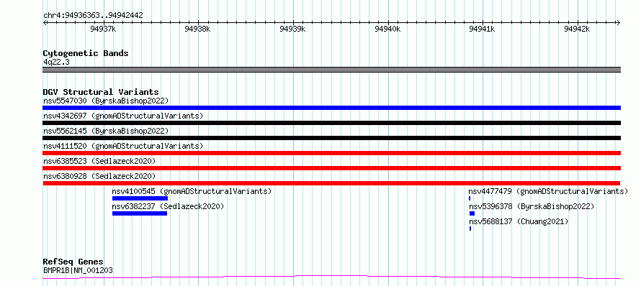
Task: Select the black bar of nsv5562145
Action: pos(331,138)
